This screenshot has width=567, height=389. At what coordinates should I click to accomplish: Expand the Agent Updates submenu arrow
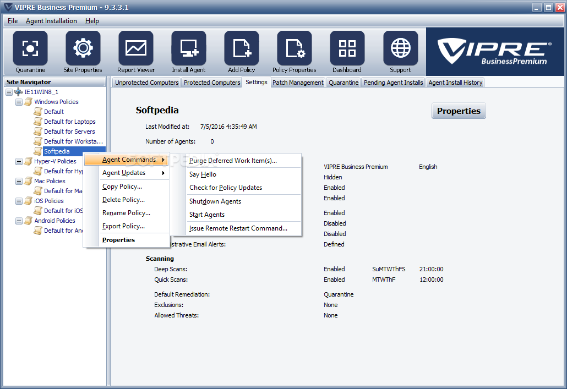tap(163, 173)
